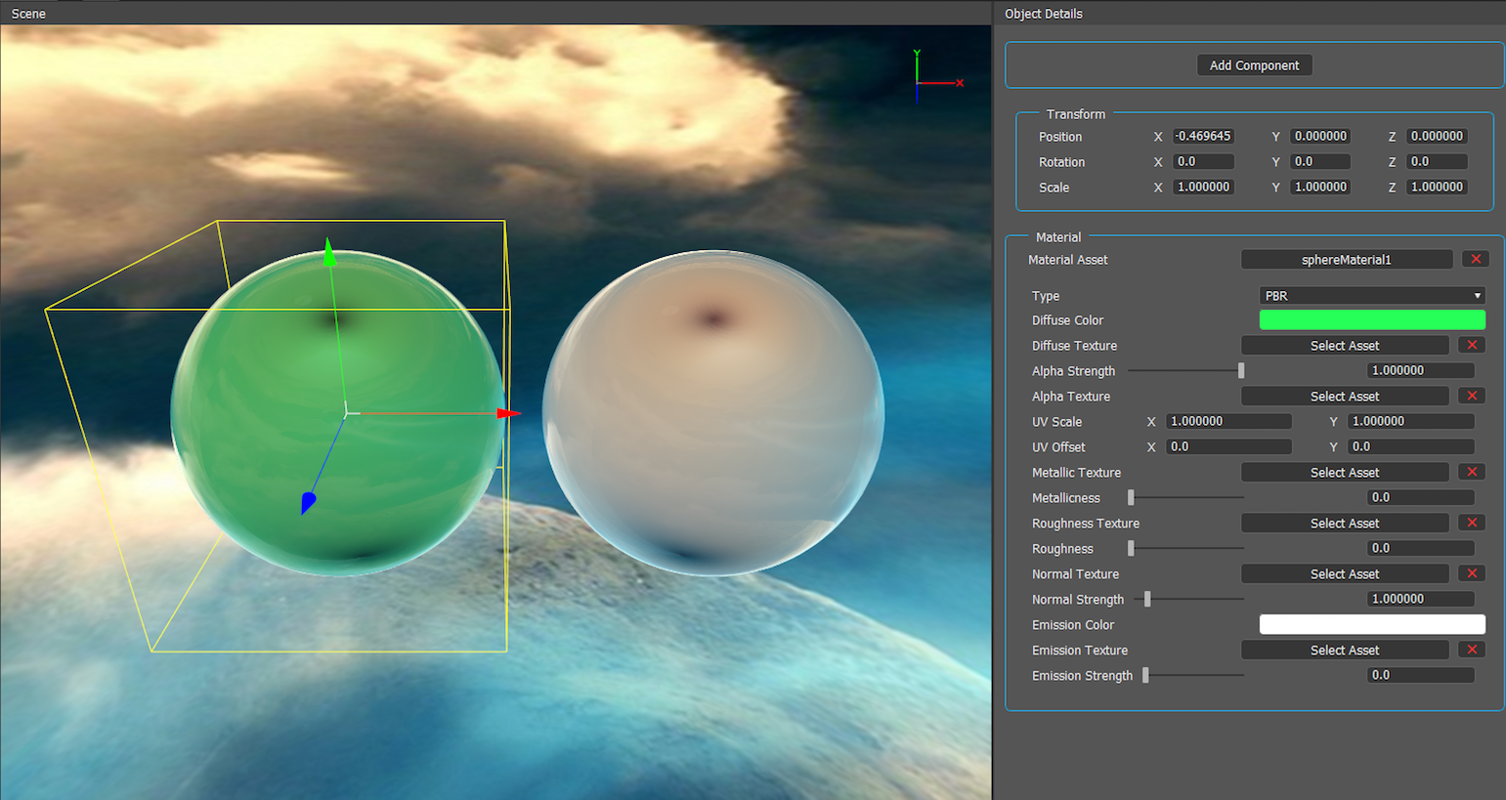1506x800 pixels.
Task: Click the UV Scale X field
Action: (x=1228, y=421)
